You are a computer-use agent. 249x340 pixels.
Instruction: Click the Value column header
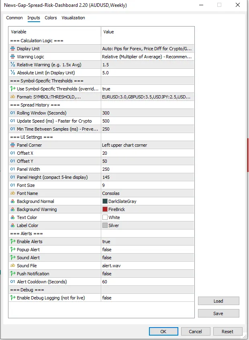(x=147, y=32)
